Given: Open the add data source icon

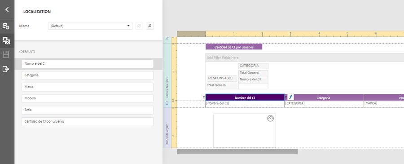Looking at the screenshot, I should click(6, 26).
